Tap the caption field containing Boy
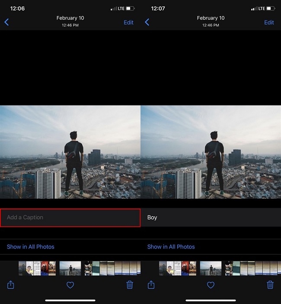 tap(211, 218)
